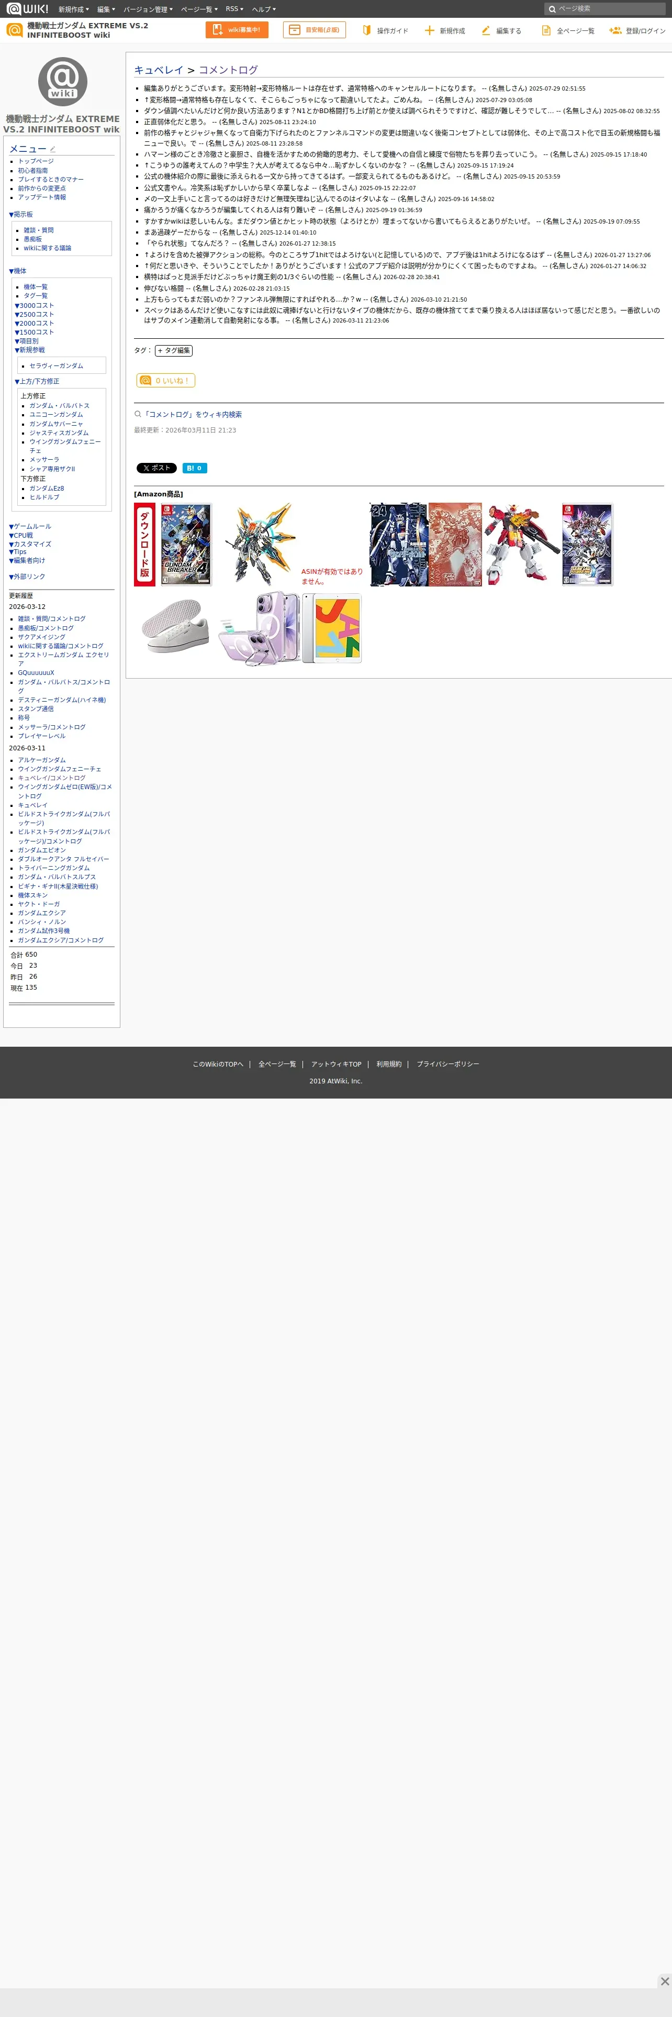The width and height of the screenshot is (672, 2017).
Task: Click the header 新規作成 plus icon
Action: (x=429, y=30)
